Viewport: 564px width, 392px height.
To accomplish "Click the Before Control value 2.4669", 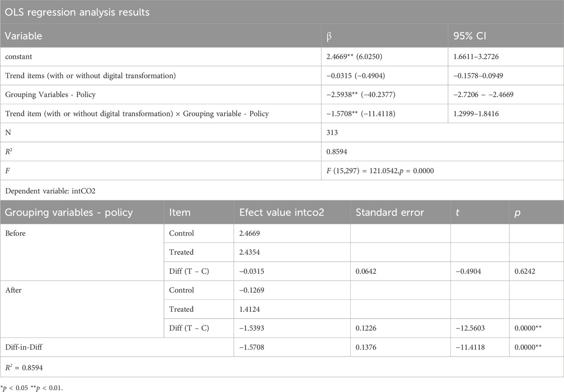I will [x=249, y=233].
